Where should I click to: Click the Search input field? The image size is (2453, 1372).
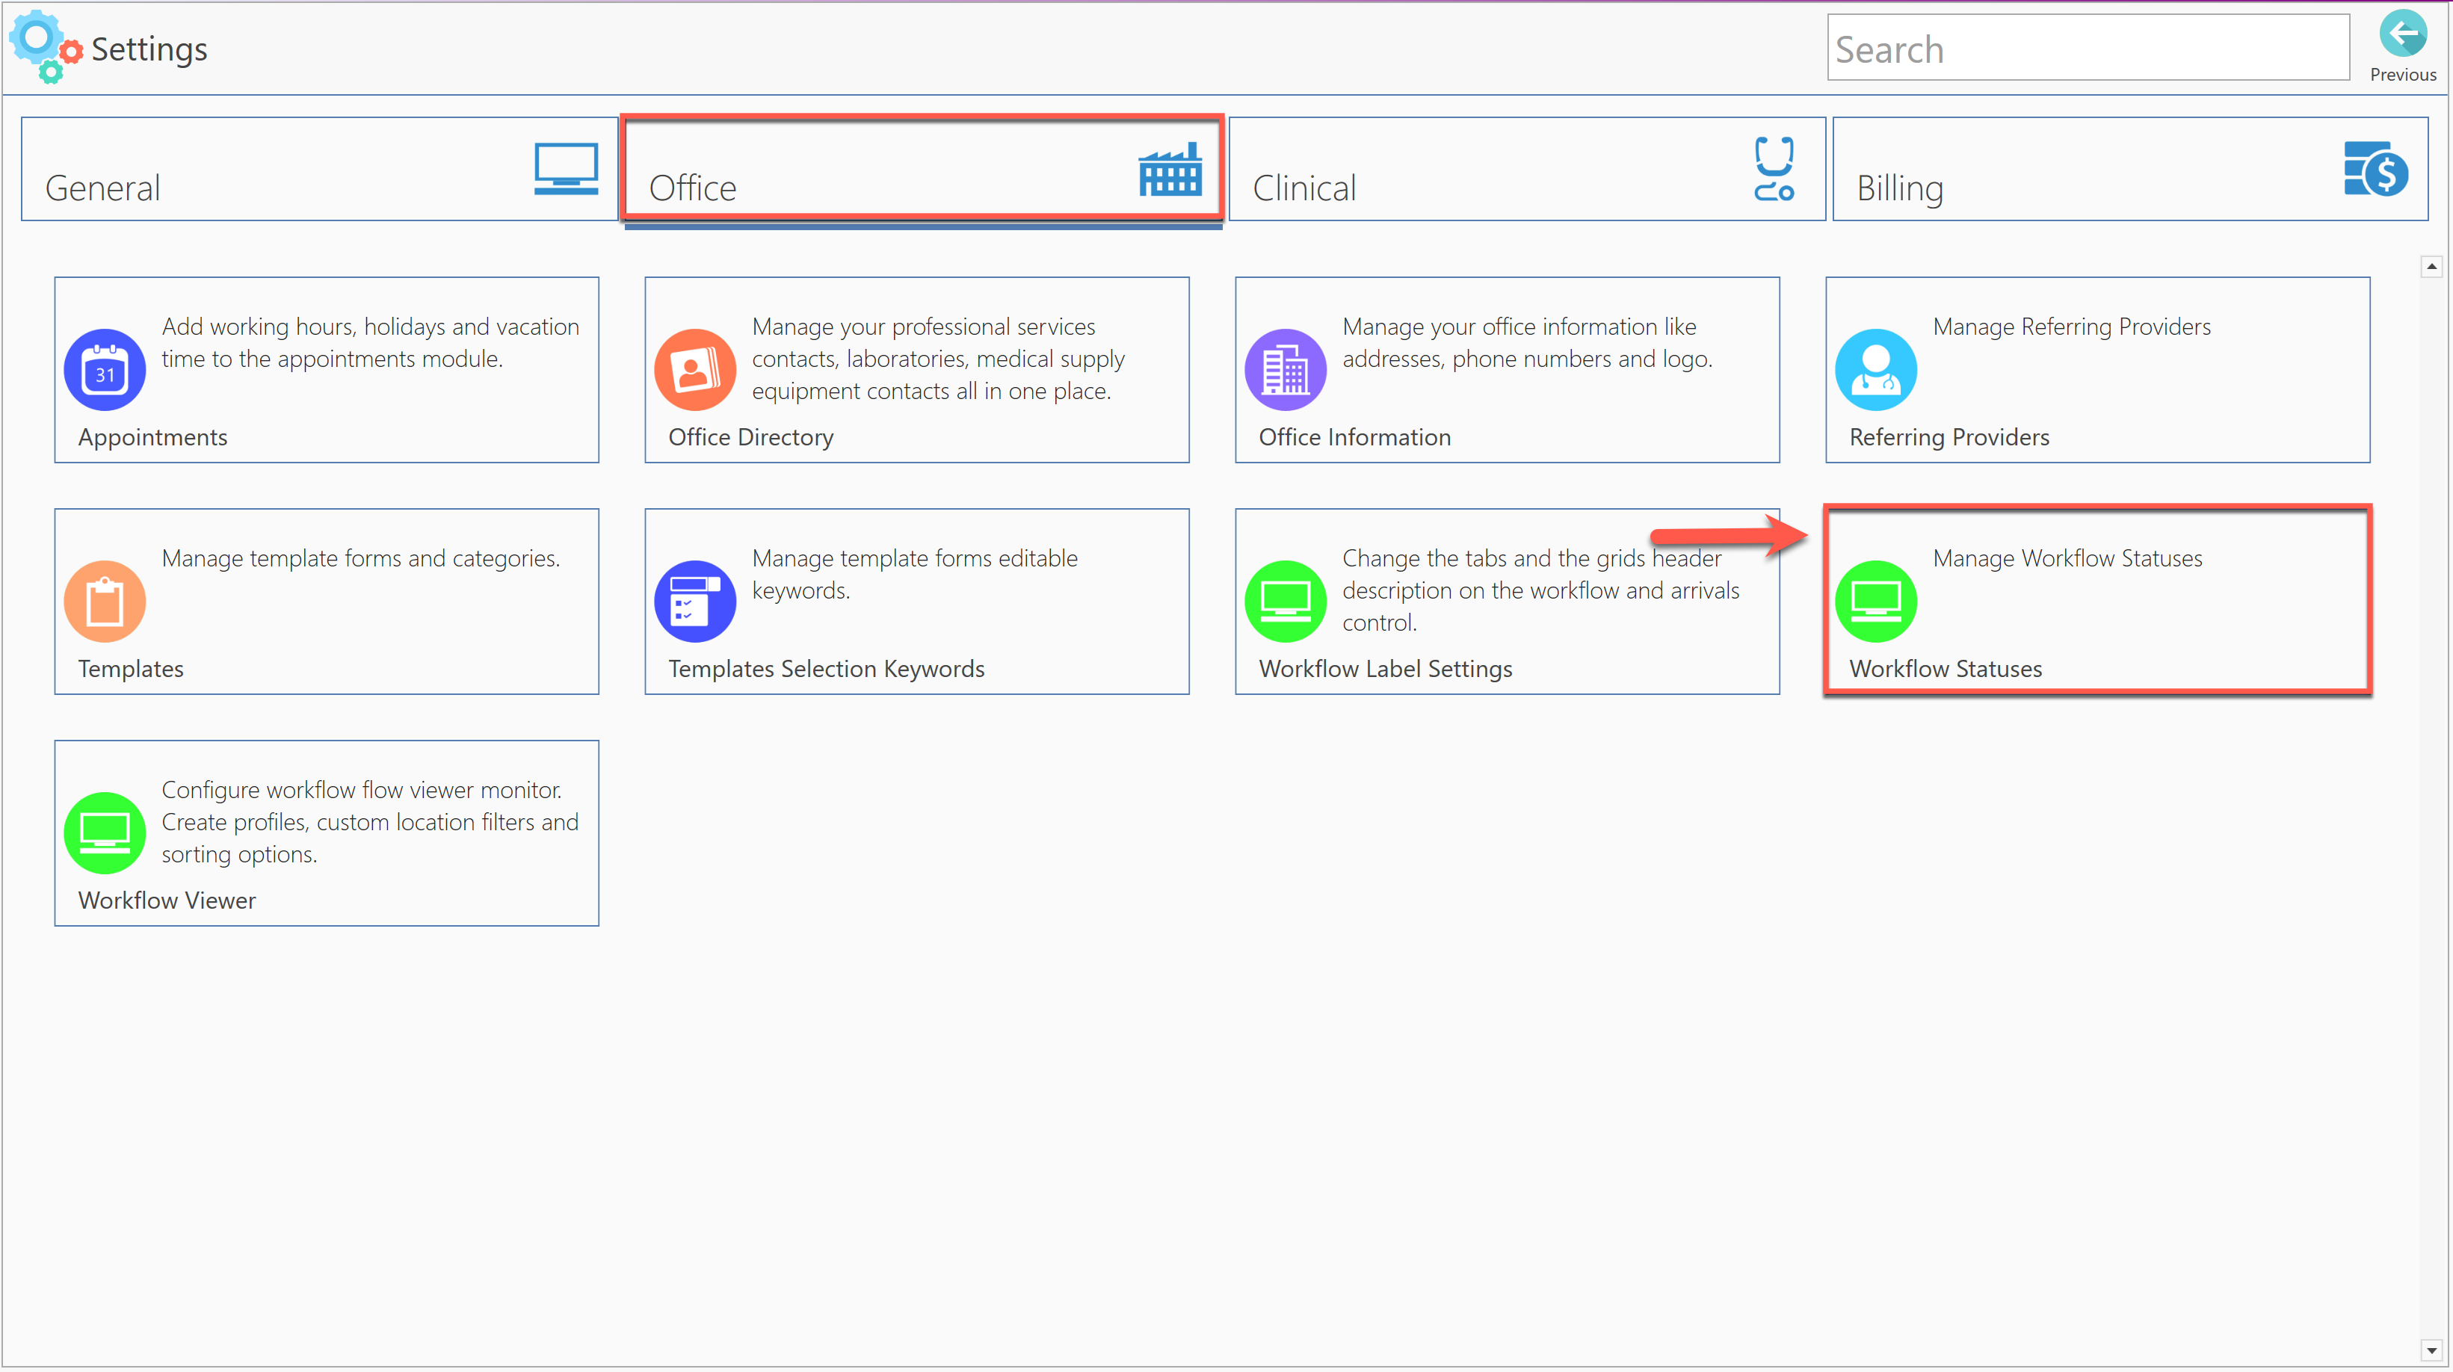[2088, 48]
